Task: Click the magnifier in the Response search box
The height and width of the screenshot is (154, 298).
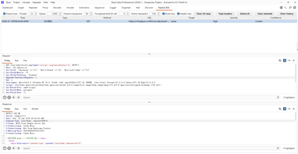Action: pos(278,148)
